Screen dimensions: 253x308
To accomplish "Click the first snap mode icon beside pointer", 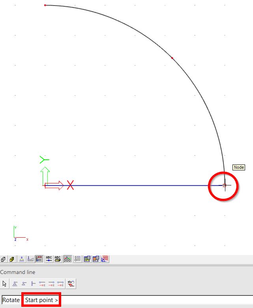I will pos(15,283).
